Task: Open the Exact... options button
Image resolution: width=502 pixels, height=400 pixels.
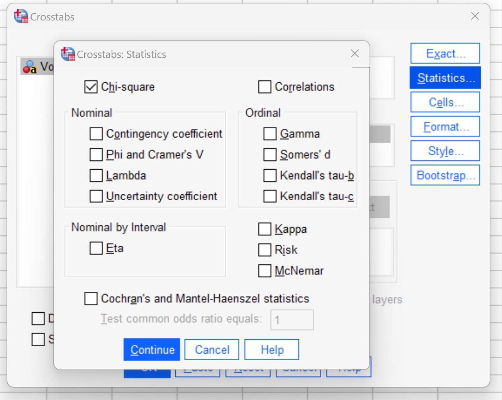Action: click(445, 53)
